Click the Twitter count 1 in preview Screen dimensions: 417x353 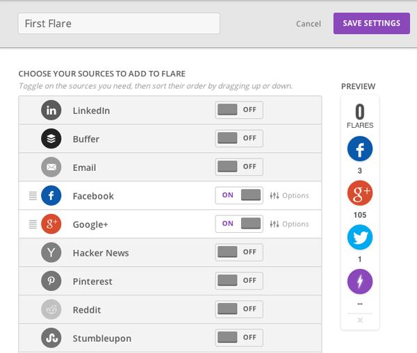360,259
